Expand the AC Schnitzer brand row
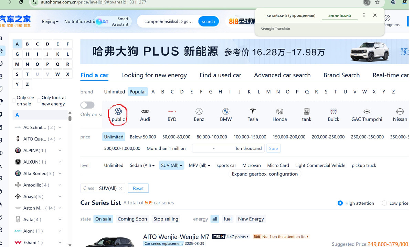The width and height of the screenshot is (413, 247). [x=60, y=127]
